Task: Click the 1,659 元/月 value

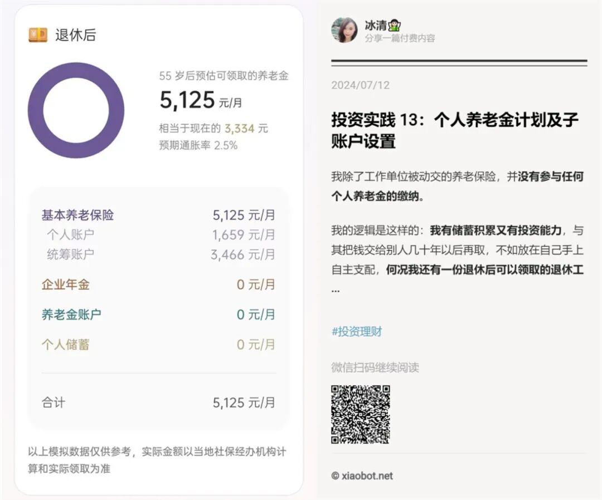Action: (x=244, y=234)
